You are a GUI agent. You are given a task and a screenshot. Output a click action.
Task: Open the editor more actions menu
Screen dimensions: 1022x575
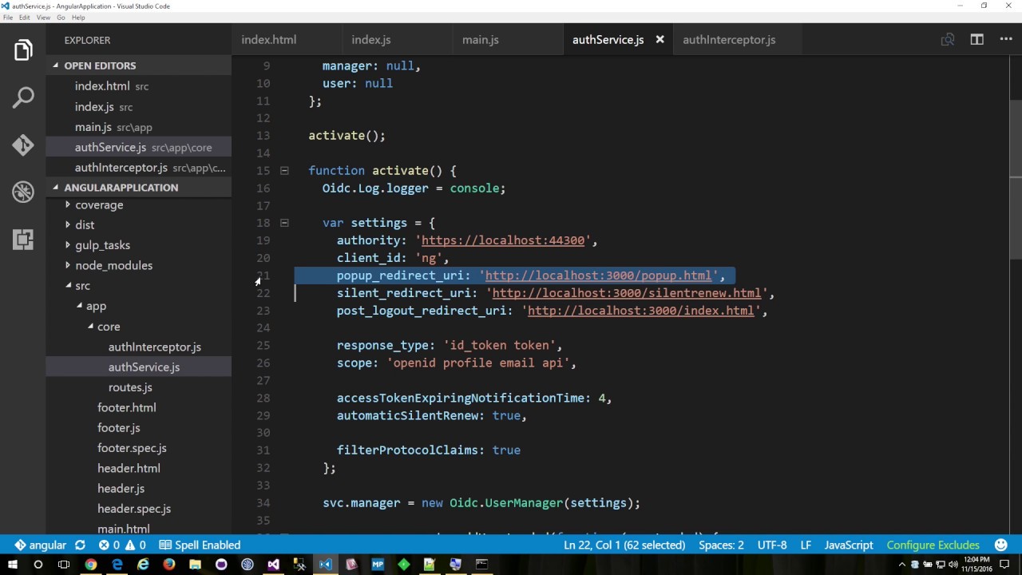(x=1006, y=39)
